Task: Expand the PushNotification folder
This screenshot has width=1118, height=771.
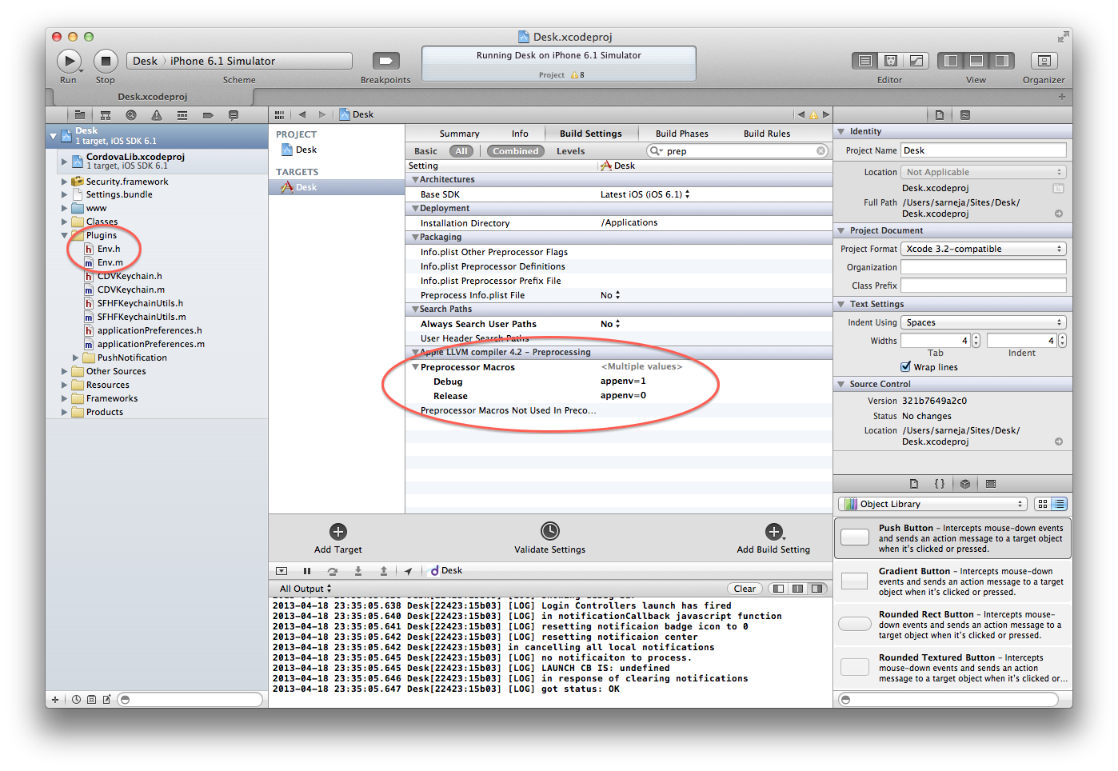Action: 75,358
